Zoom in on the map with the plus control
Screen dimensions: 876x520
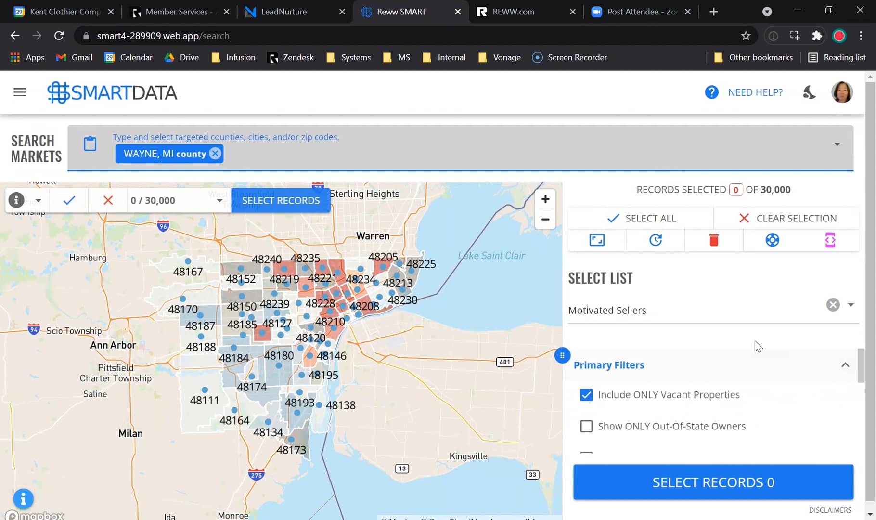pyautogui.click(x=545, y=198)
